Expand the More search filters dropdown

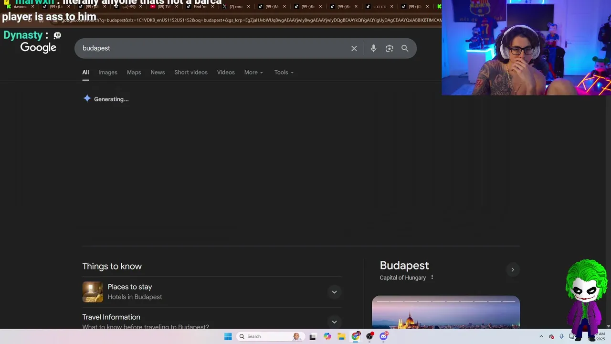tap(253, 72)
